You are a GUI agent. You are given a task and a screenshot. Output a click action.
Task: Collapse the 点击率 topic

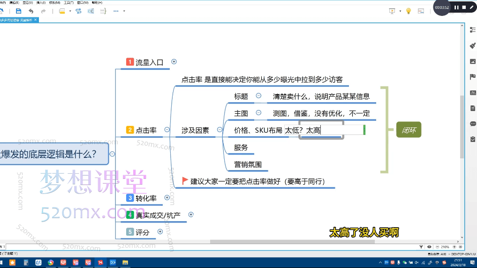167,130
